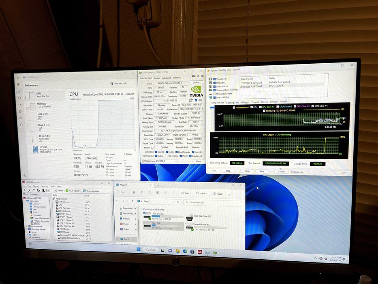Viewport: 378px width, 284px height.
Task: Toggle Stress CPU checkbox
Action: click(x=214, y=79)
